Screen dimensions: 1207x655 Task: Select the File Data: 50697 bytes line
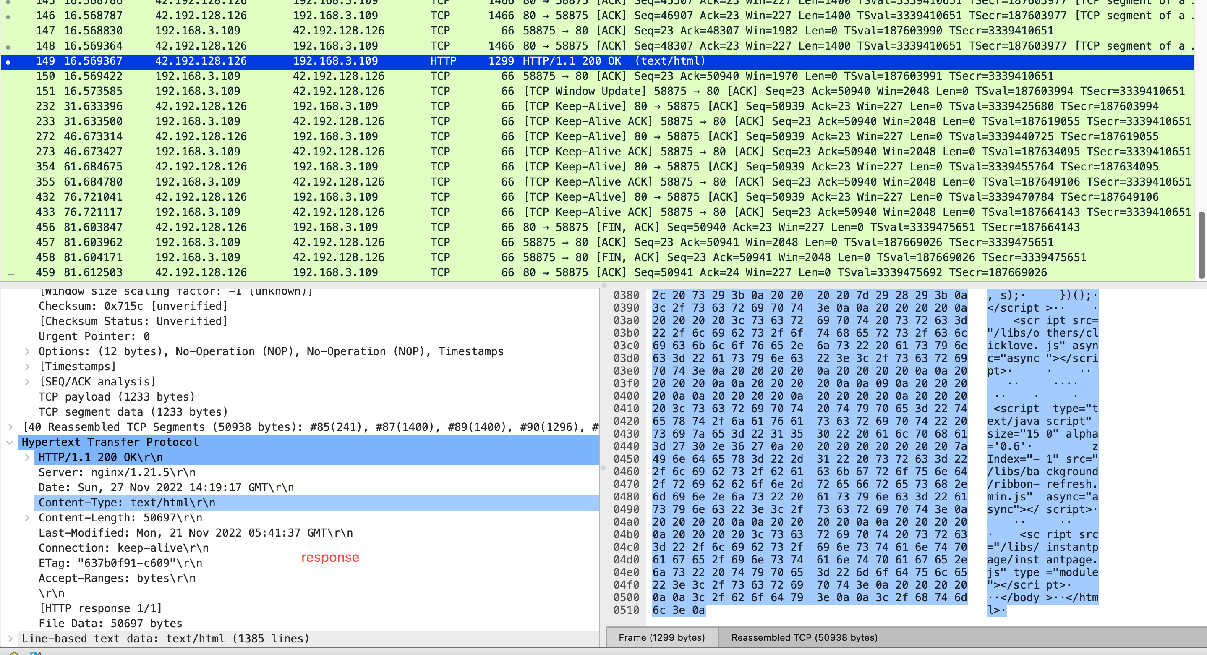coord(110,624)
